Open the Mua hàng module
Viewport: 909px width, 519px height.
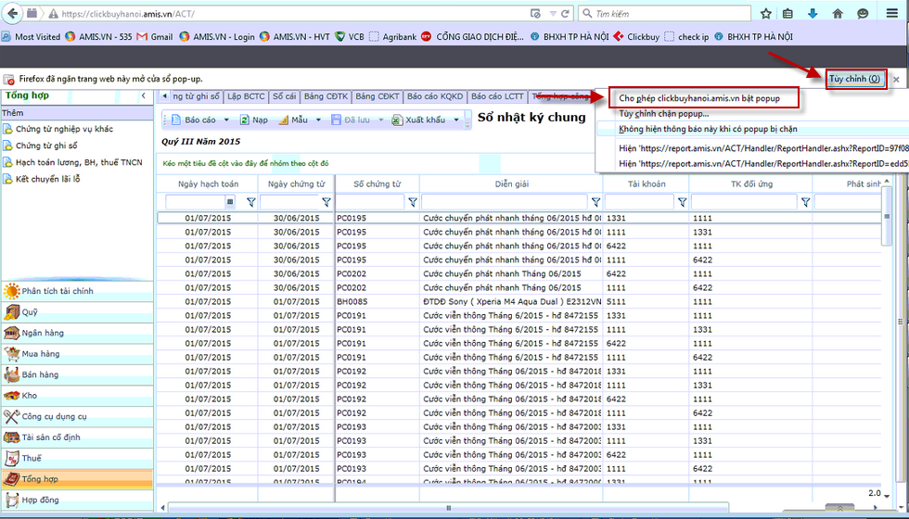77,353
